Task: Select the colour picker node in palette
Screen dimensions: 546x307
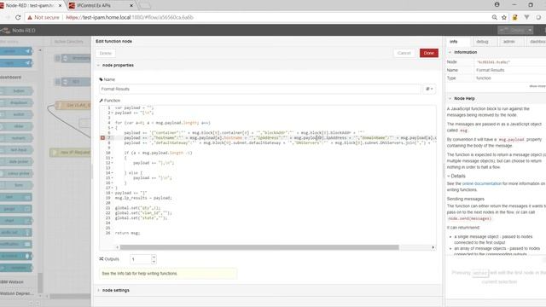Action: pyautogui.click(x=16, y=173)
